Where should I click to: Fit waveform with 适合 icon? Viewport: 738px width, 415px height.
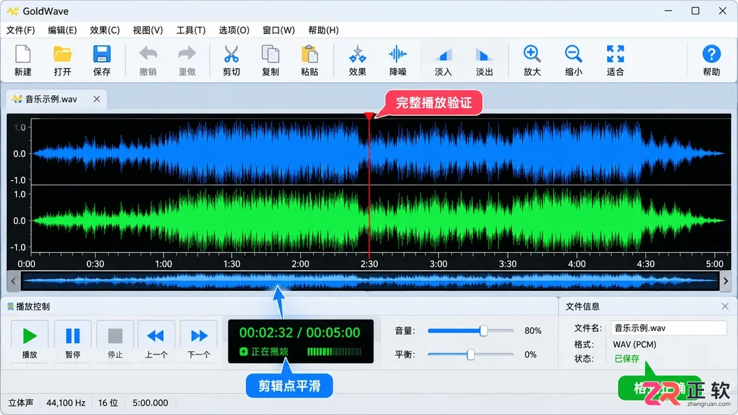(615, 60)
